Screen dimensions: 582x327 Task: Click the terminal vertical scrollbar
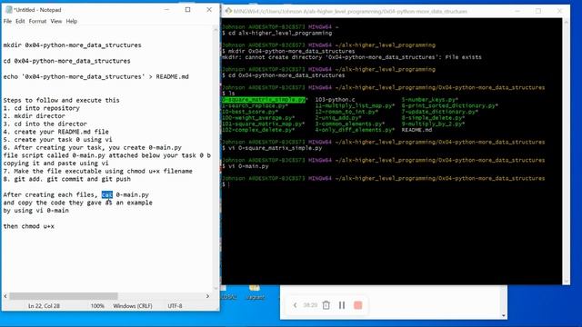pyautogui.click(x=566, y=152)
